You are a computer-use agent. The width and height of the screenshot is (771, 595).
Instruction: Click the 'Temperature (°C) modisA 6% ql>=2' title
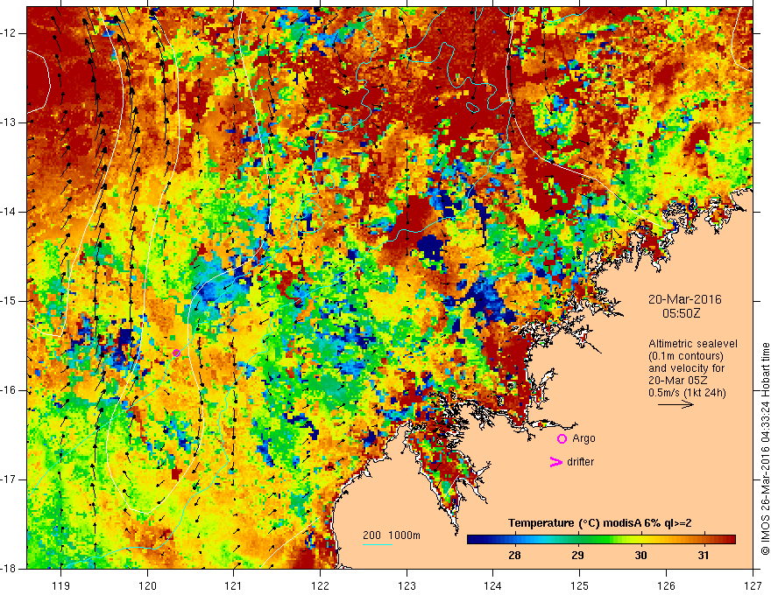600,523
